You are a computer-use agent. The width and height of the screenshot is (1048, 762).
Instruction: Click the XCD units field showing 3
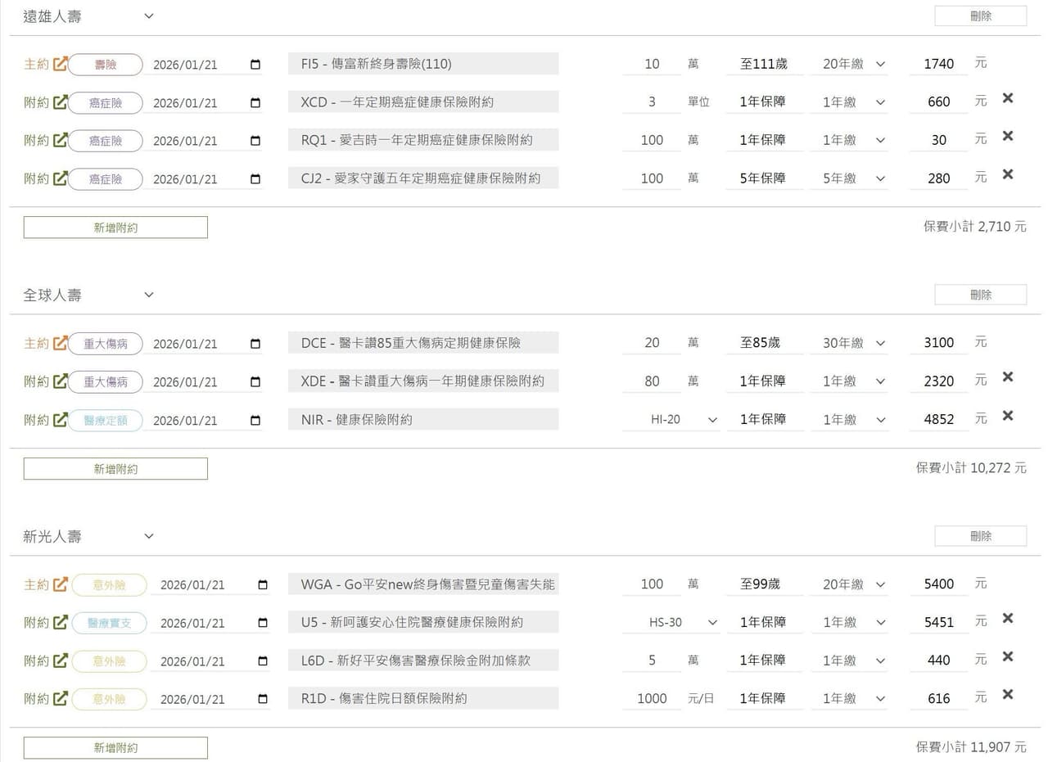tap(652, 102)
